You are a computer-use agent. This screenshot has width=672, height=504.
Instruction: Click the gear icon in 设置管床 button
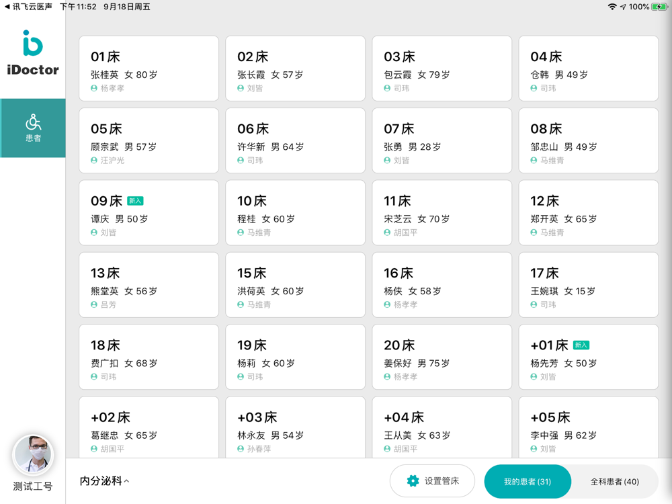[x=413, y=481]
